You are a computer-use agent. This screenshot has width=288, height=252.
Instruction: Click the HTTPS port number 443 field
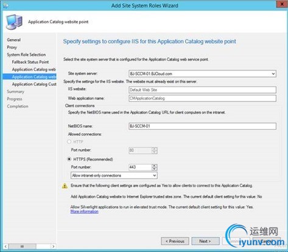tap(140, 167)
